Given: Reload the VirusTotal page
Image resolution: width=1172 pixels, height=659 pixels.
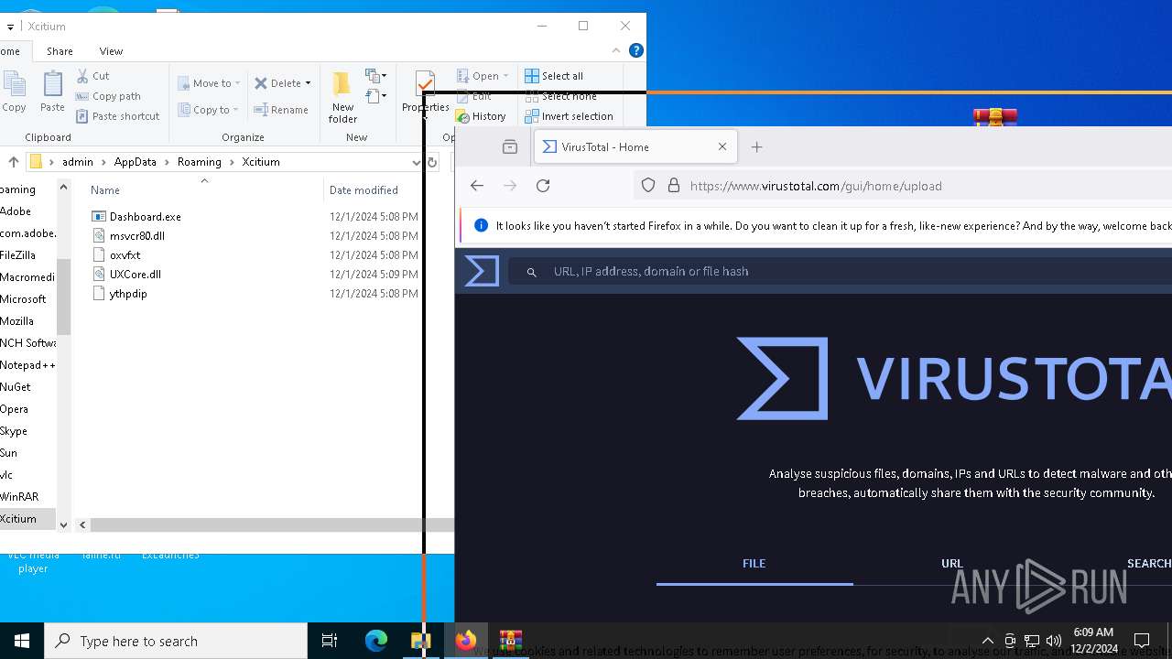Looking at the screenshot, I should click(x=543, y=186).
